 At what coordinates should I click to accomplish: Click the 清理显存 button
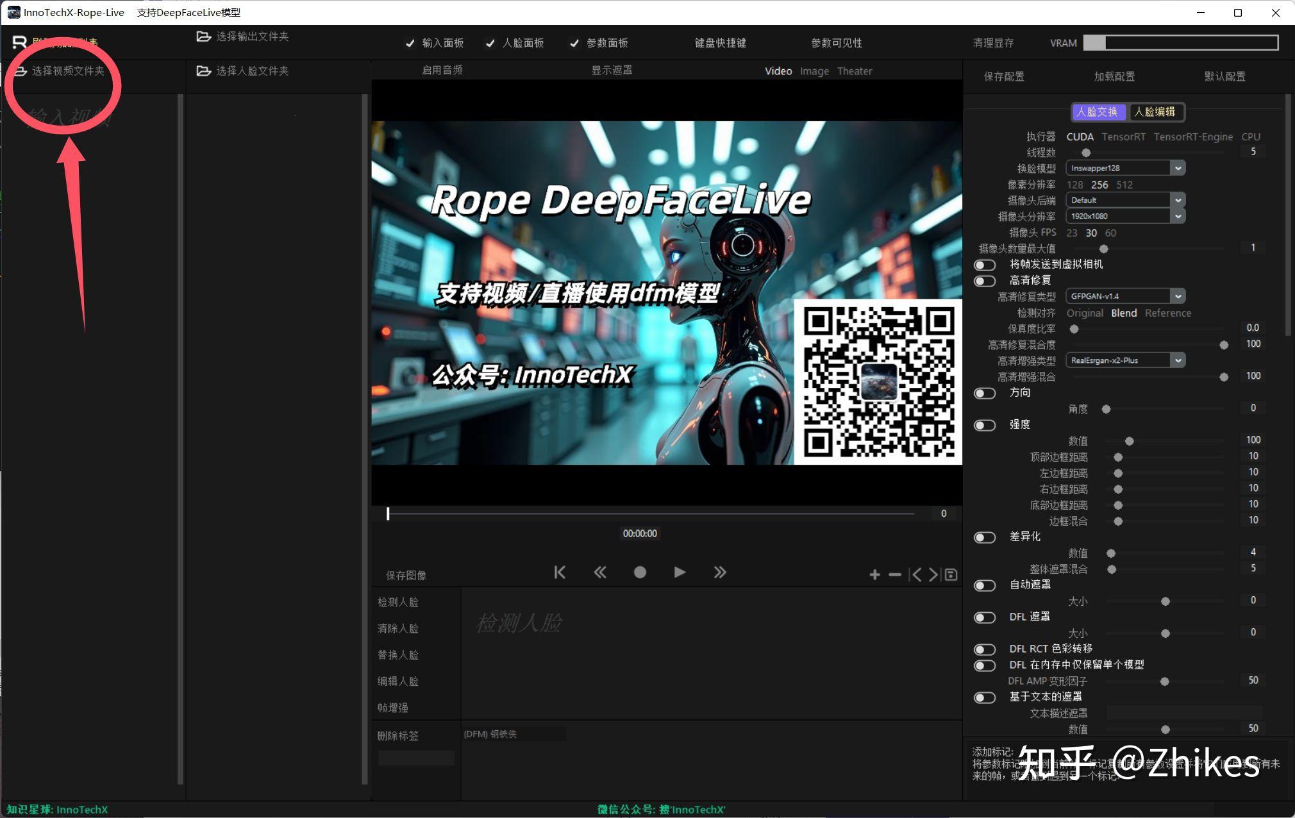click(993, 43)
